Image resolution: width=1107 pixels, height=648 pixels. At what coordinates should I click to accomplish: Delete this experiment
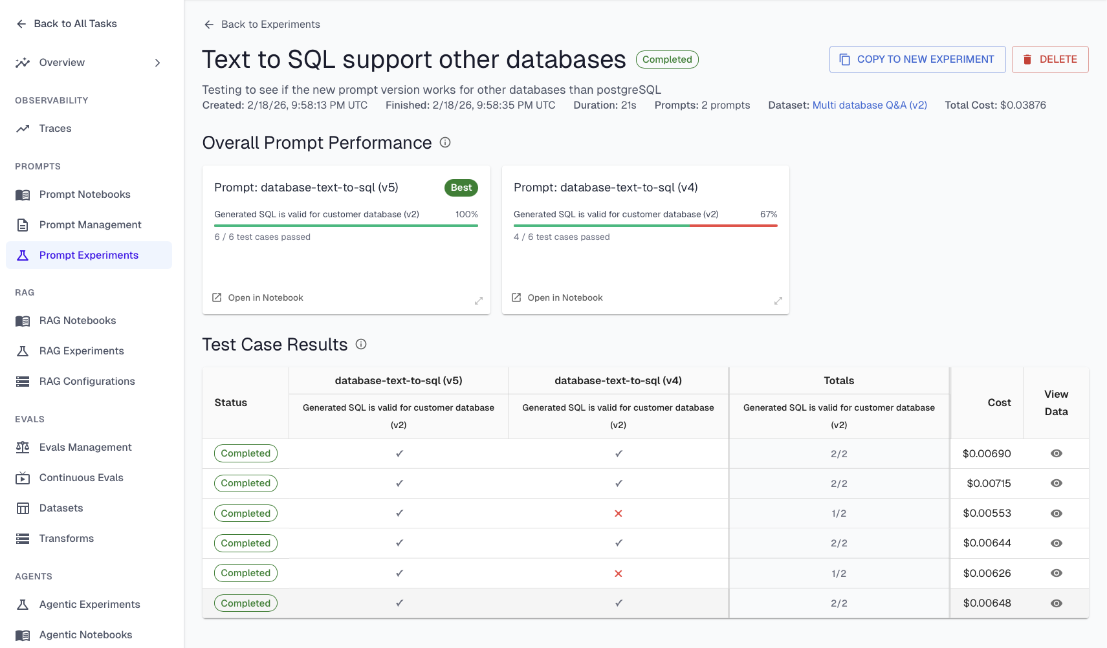pyautogui.click(x=1049, y=59)
